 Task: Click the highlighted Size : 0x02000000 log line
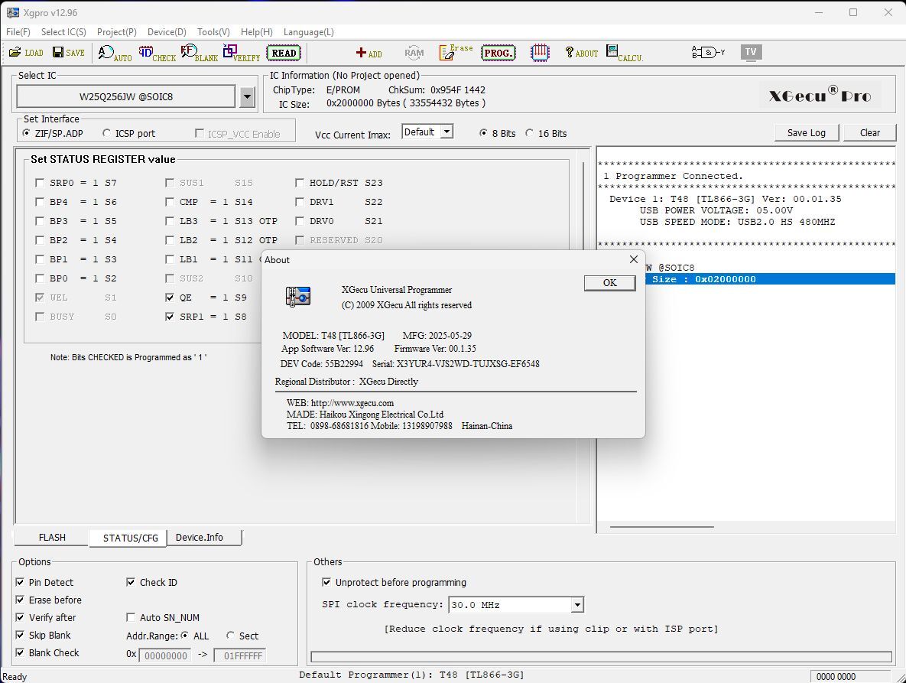770,279
